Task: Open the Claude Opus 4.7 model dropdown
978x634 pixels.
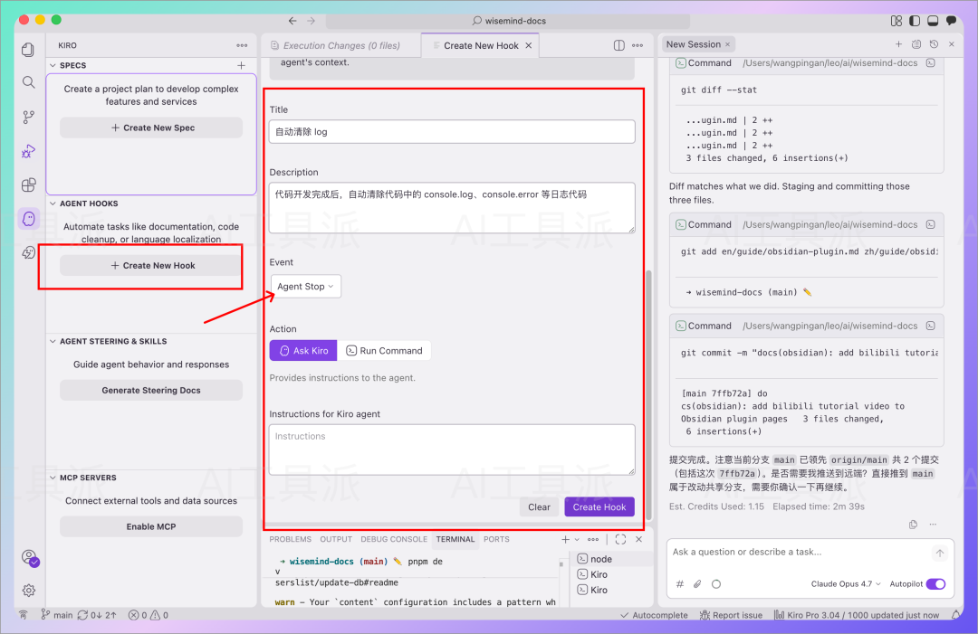Action: (x=846, y=584)
